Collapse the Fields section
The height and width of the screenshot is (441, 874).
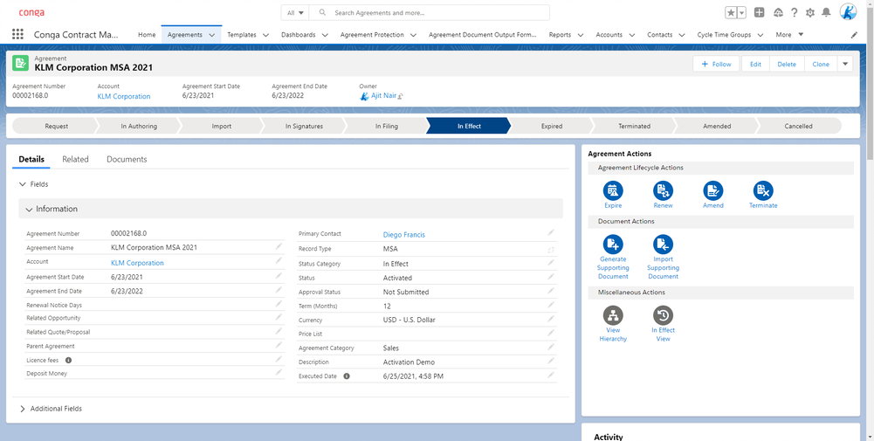click(x=23, y=184)
